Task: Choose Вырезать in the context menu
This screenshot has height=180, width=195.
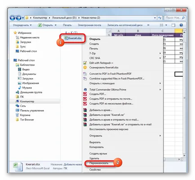Action: pyautogui.click(x=95, y=142)
